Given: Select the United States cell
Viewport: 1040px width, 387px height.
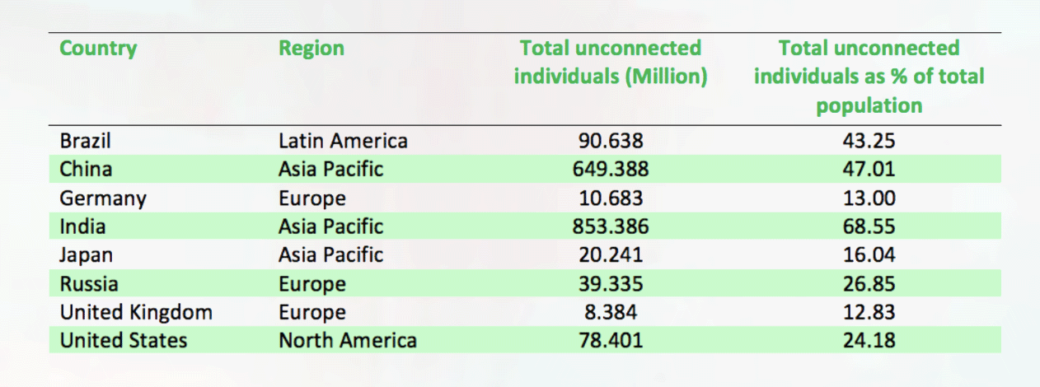Looking at the screenshot, I should (x=124, y=341).
